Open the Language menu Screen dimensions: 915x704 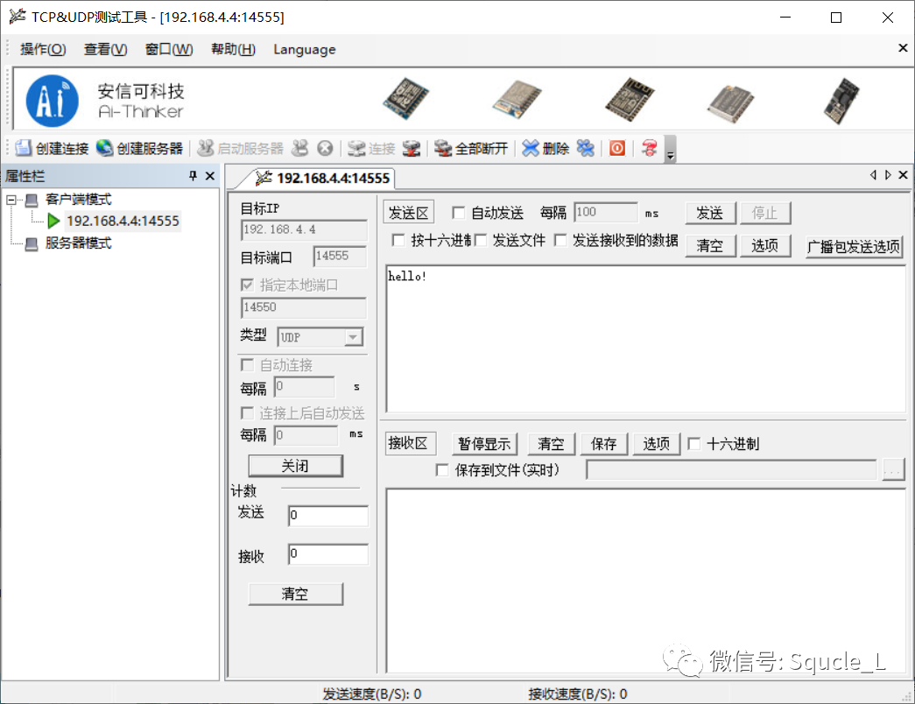point(305,49)
